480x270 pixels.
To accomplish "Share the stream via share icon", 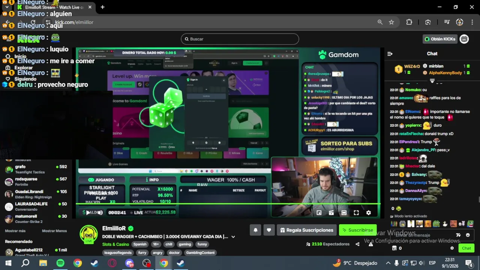I will (357, 244).
